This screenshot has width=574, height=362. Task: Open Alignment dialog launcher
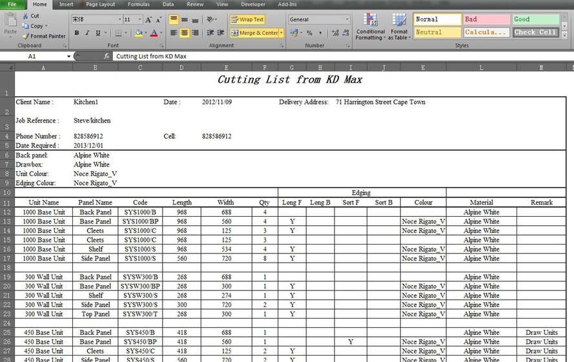[282, 46]
